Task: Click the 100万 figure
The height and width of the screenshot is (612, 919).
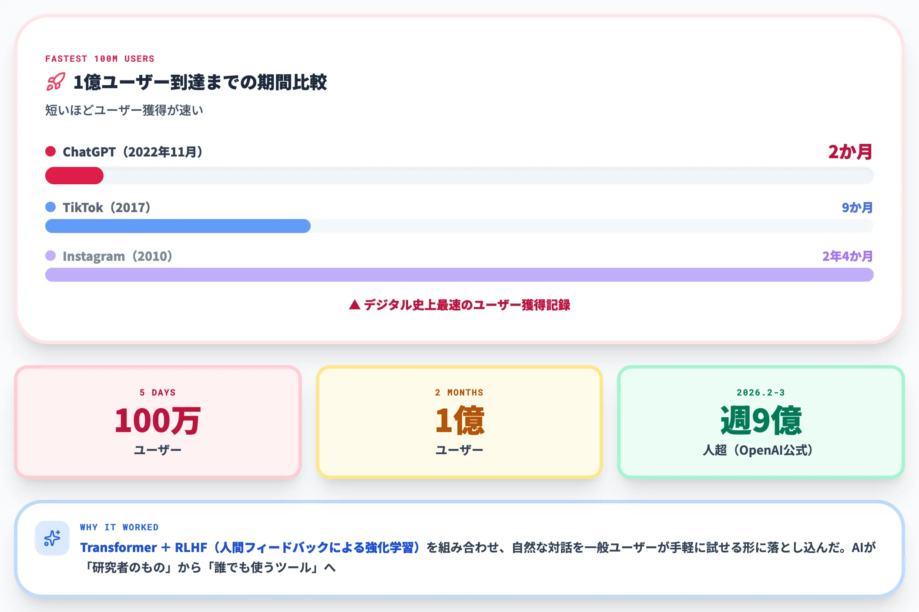Action: click(x=158, y=420)
